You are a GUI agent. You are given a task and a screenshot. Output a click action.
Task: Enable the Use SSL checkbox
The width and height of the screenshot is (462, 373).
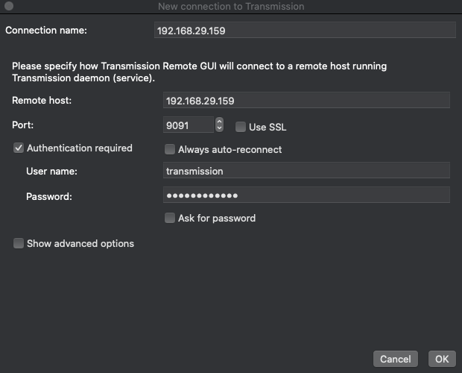coord(241,127)
